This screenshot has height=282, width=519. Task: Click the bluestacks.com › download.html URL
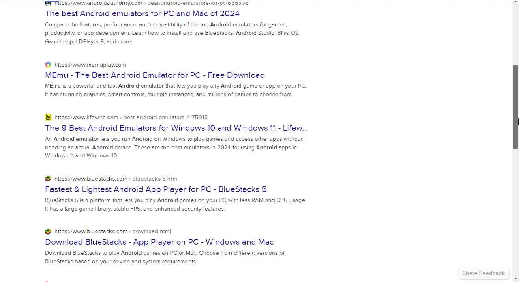(x=113, y=231)
